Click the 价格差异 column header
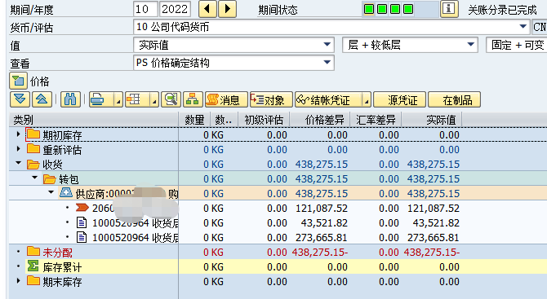 tap(320, 120)
